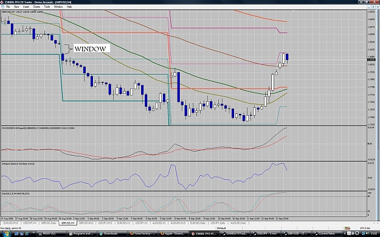This screenshot has height=237, width=380.
Task: Switch to the GBPUSD,Daily chart tab
Action: tap(49, 223)
